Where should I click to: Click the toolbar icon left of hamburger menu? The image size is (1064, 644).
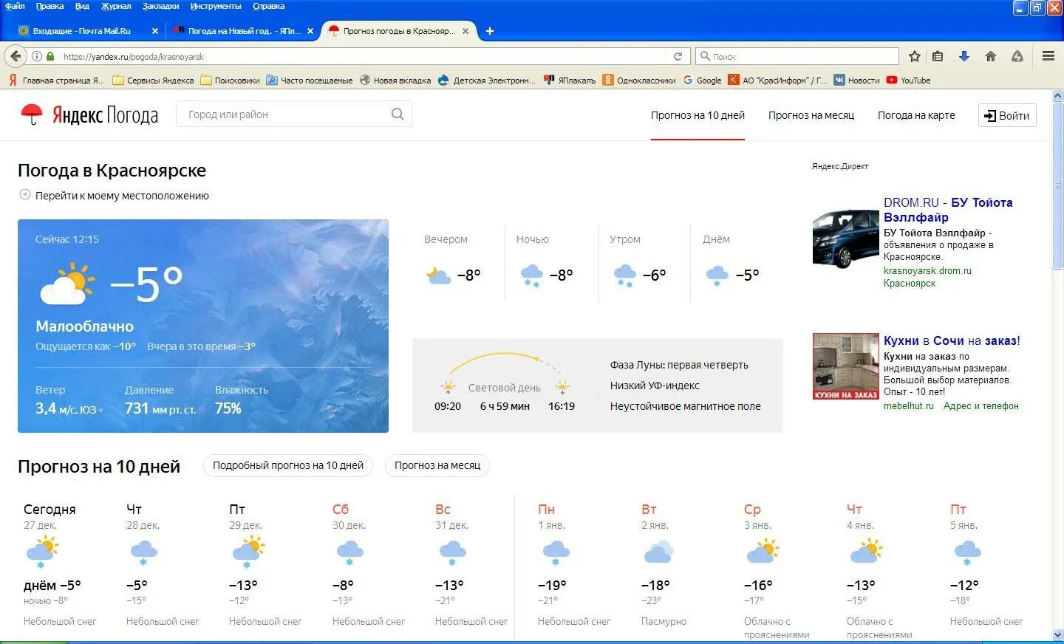(x=1017, y=56)
